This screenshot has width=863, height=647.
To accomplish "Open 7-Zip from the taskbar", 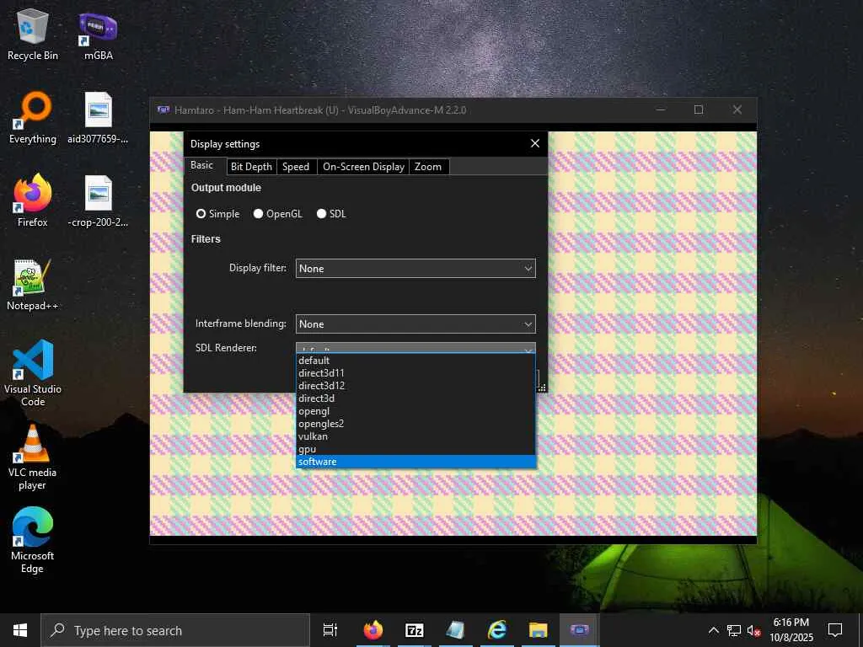I will [x=415, y=630].
